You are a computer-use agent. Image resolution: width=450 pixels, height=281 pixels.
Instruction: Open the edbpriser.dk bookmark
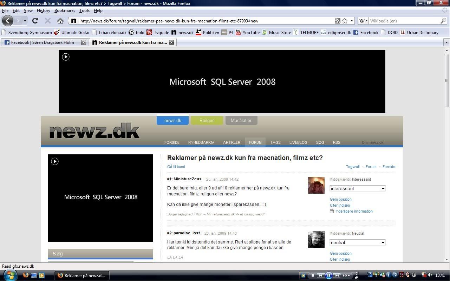pos(336,32)
